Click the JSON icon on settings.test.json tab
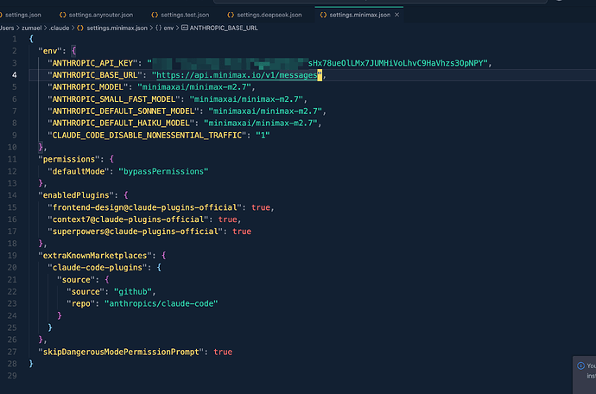 click(x=155, y=15)
